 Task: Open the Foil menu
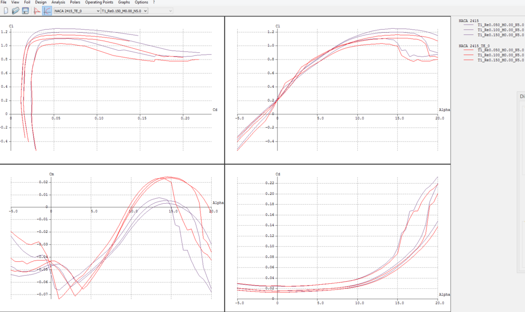click(27, 3)
